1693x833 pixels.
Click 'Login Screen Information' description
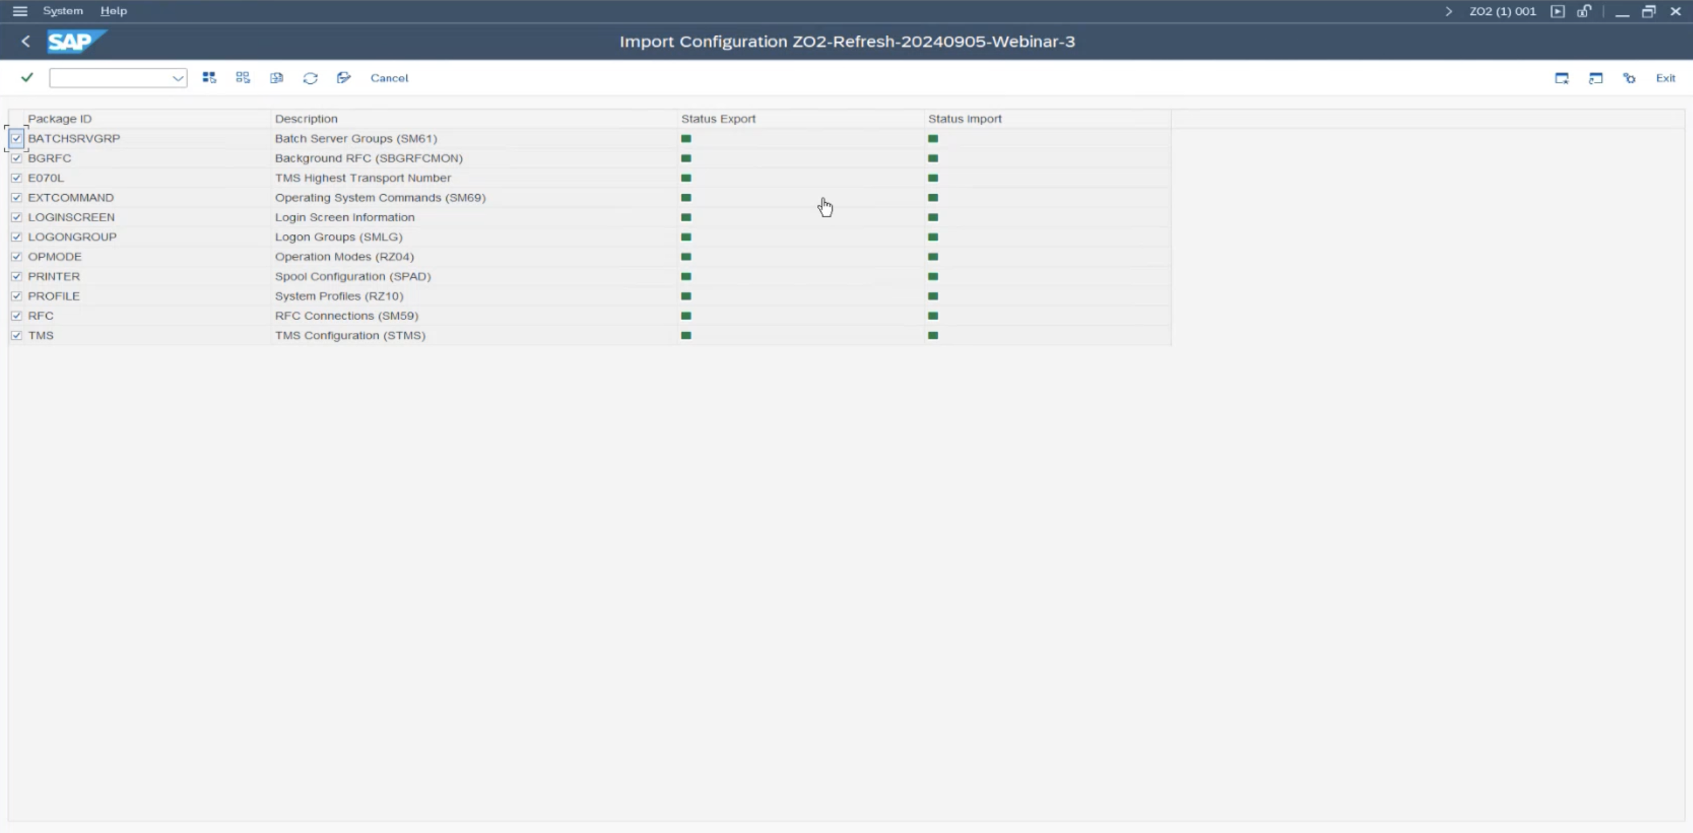click(x=345, y=217)
